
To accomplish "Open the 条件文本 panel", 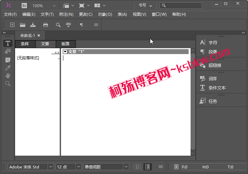I will click(x=213, y=88).
